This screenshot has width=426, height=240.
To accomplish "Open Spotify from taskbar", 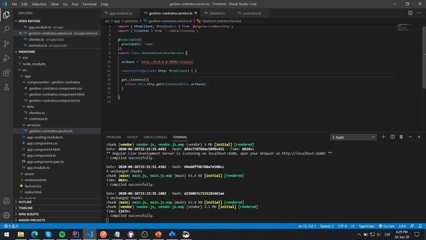I will pyautogui.click(x=62, y=234).
